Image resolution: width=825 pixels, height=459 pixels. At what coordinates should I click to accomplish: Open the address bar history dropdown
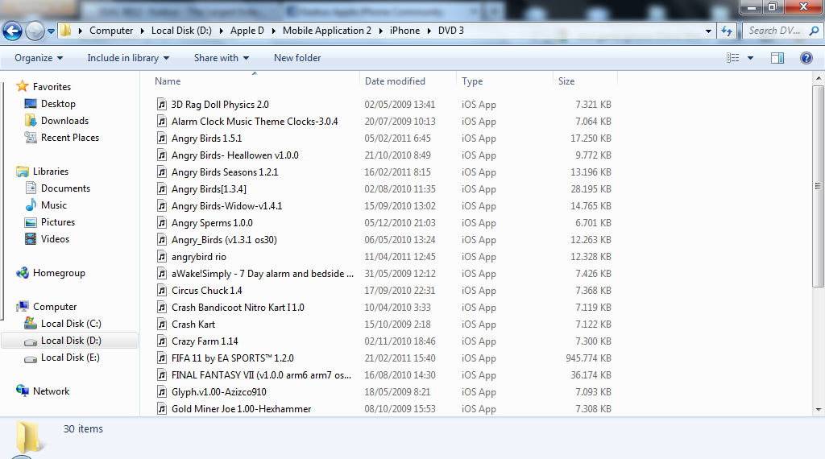coord(708,31)
